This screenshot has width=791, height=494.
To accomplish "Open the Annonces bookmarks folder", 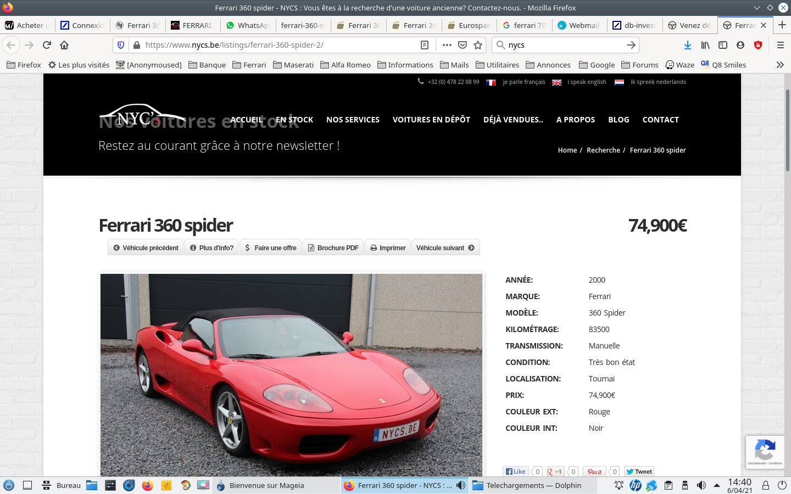I will [x=548, y=65].
